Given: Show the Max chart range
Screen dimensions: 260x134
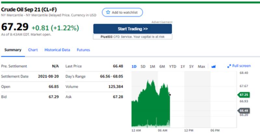Looking at the screenshot, I should click(201, 67).
